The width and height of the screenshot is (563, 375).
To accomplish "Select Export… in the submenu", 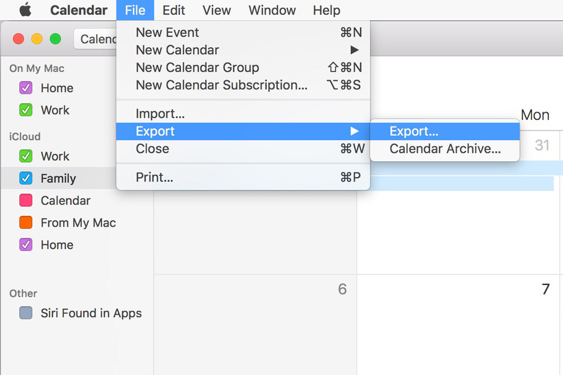I will coord(445,131).
